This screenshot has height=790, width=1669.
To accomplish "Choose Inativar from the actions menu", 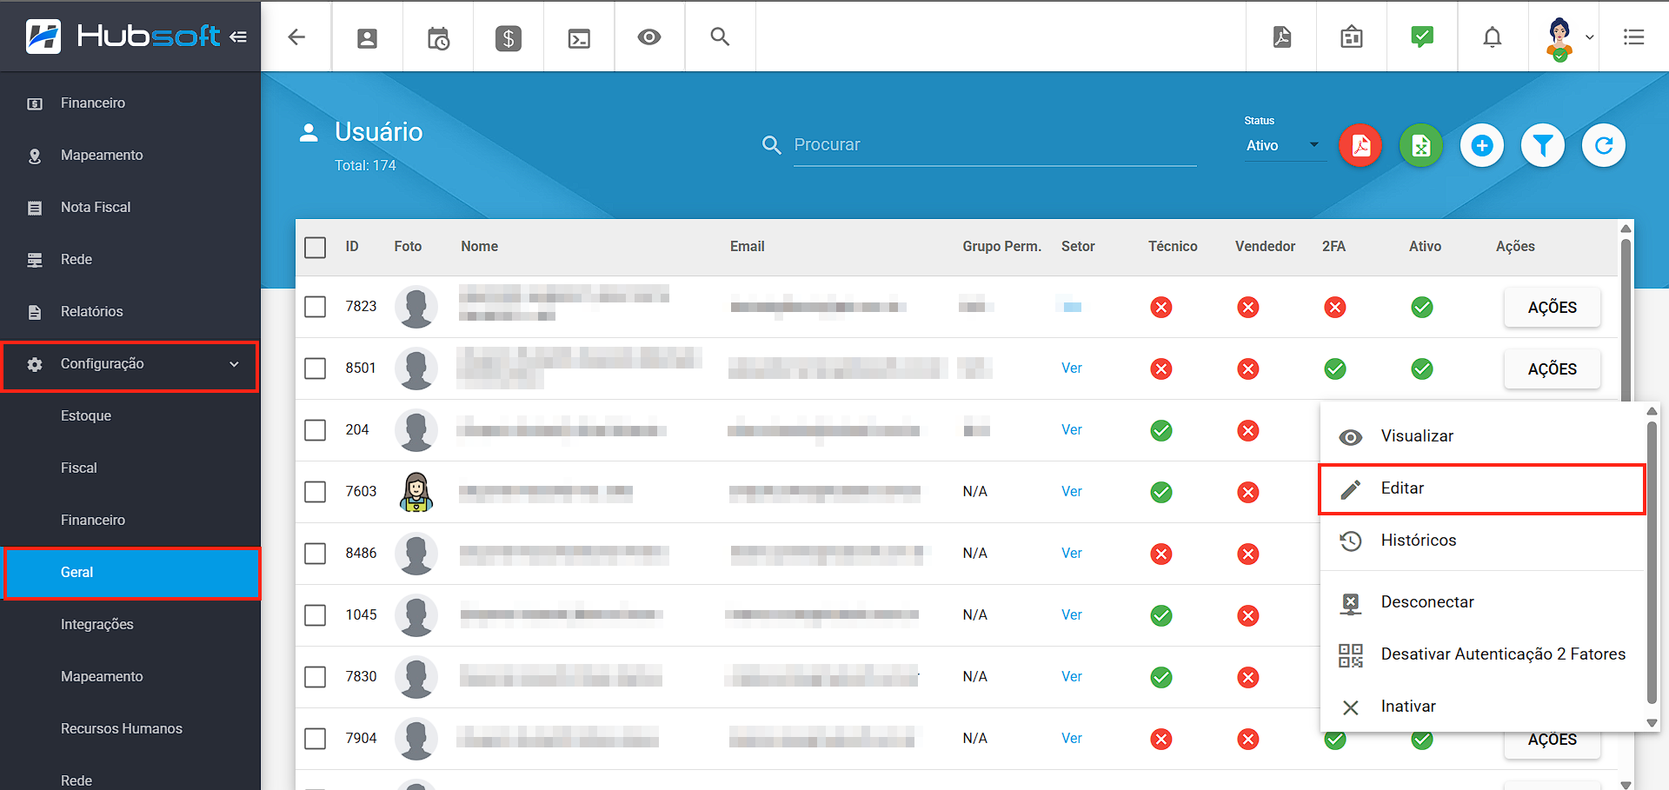I will point(1483,707).
